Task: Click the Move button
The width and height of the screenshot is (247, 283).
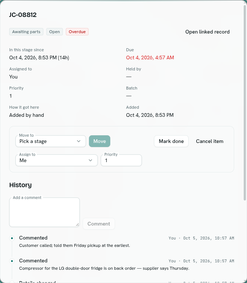Action: point(100,141)
